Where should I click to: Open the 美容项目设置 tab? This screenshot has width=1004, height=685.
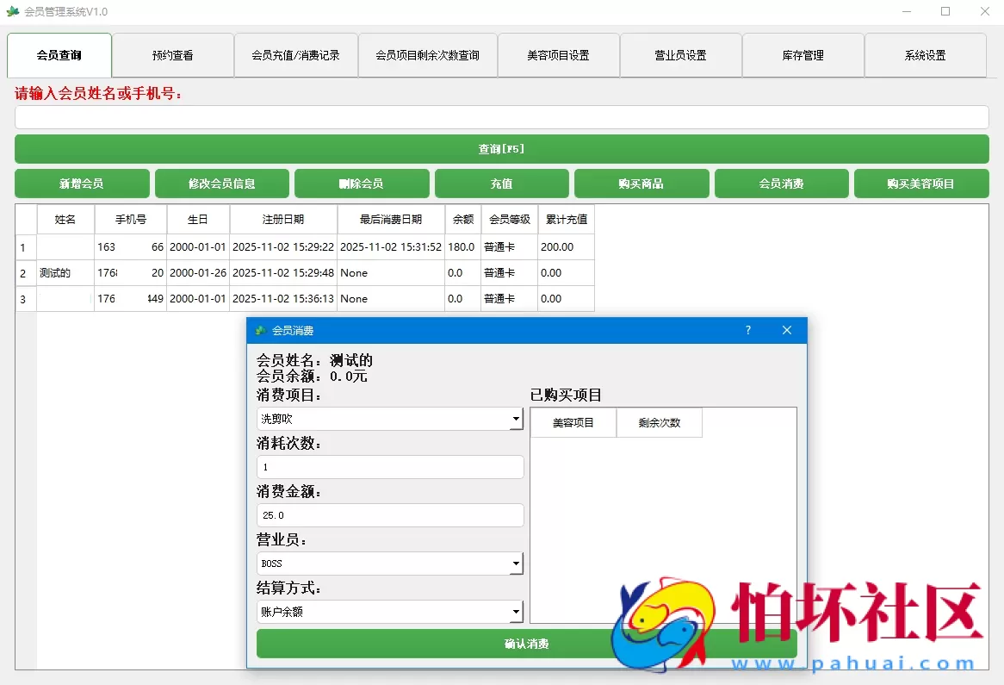pyautogui.click(x=558, y=54)
